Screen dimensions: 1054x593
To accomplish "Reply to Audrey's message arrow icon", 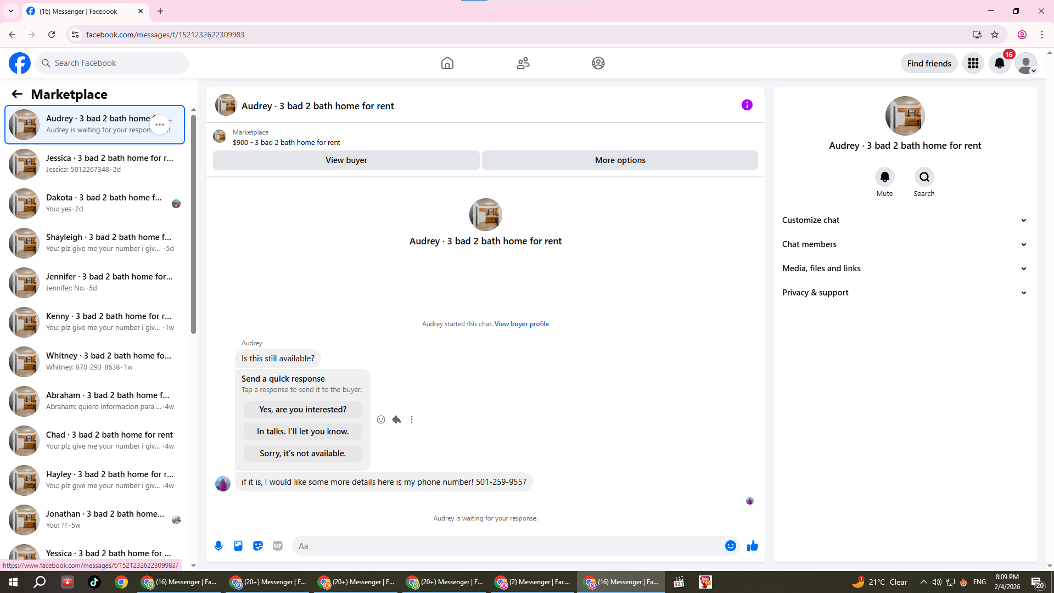I will 396,419.
